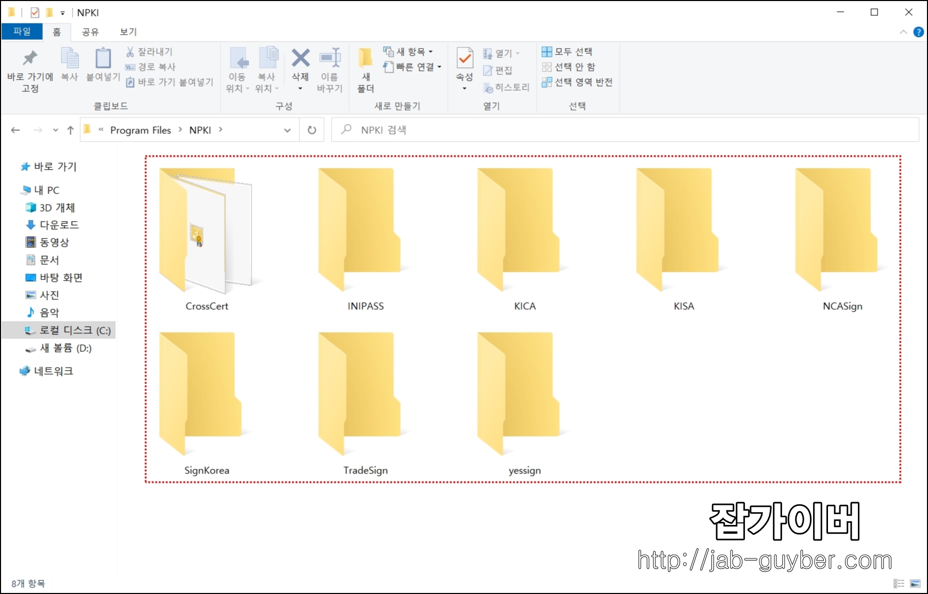Refresh the folder view with refresh icon
Viewport: 928px width, 594px height.
point(311,130)
